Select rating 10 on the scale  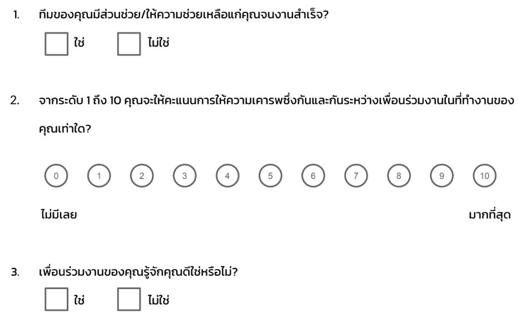pos(484,176)
